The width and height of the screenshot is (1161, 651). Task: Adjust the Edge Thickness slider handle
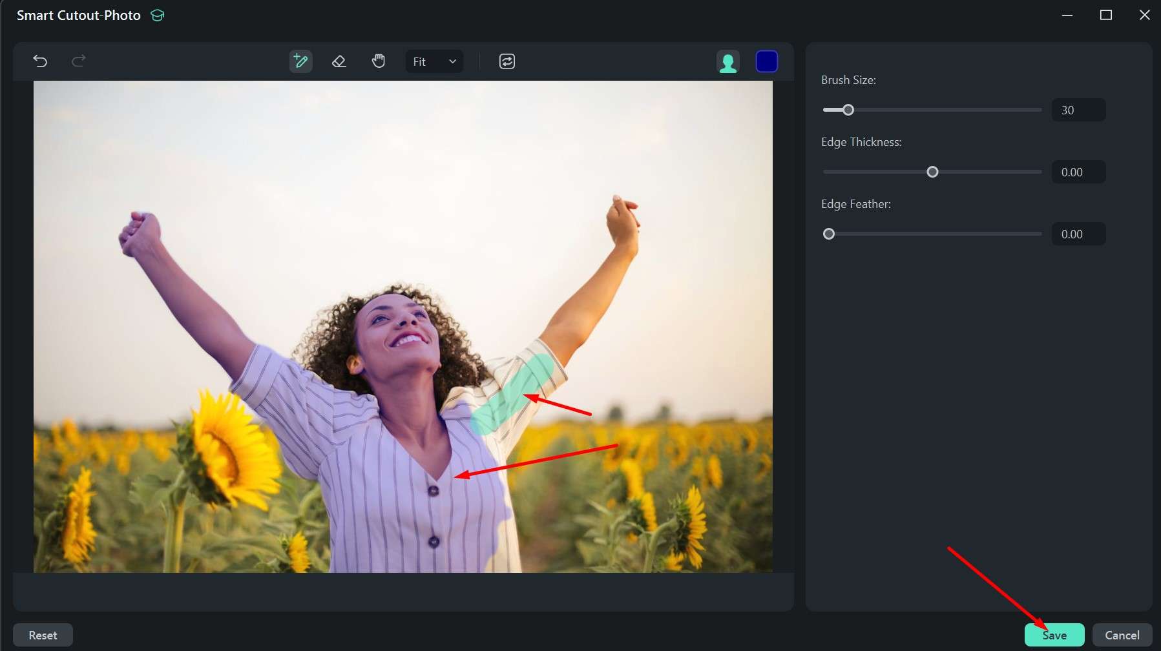pyautogui.click(x=932, y=172)
